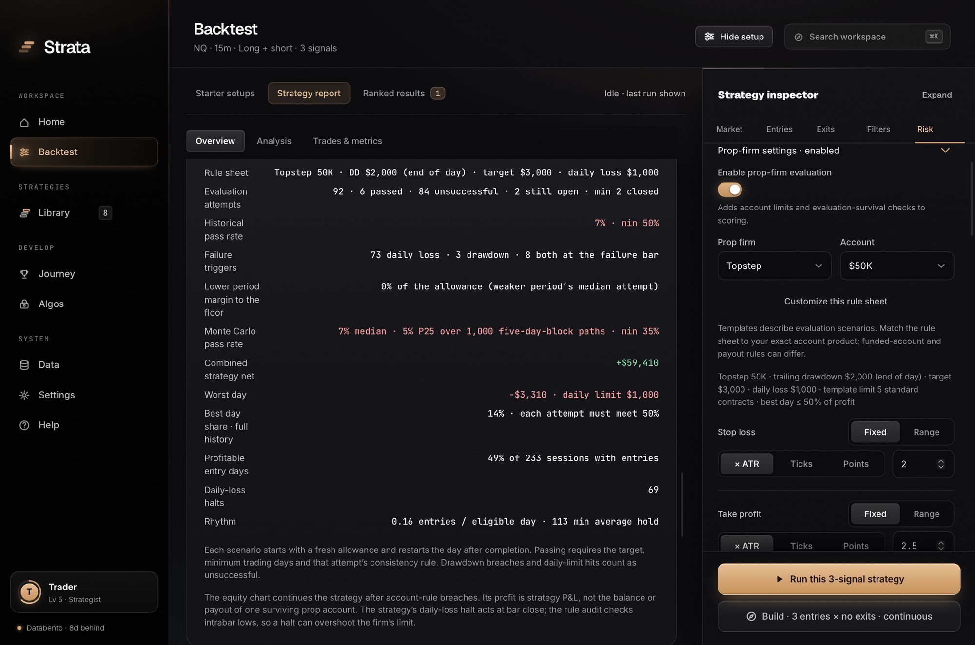Viewport: 975px width, 645px height.
Task: Select Points unit for Stop loss
Action: [x=856, y=464]
